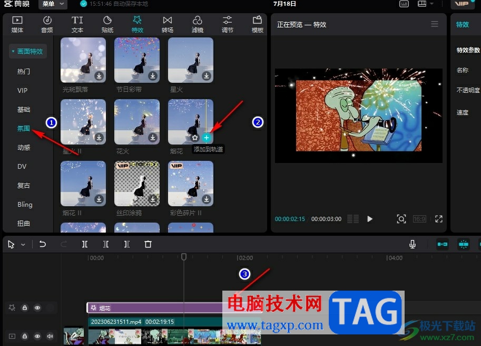Open the 特效 effects tab
Screen dimensions: 481x346
pos(137,24)
